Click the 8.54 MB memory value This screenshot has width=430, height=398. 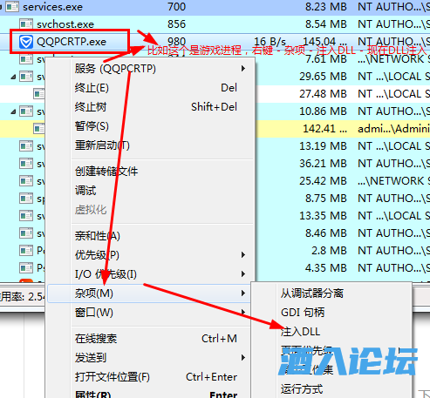click(x=326, y=24)
